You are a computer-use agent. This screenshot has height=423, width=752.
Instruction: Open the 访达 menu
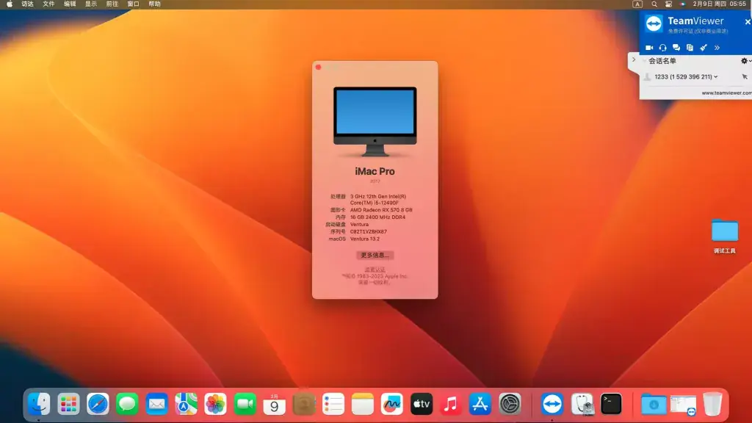point(27,4)
